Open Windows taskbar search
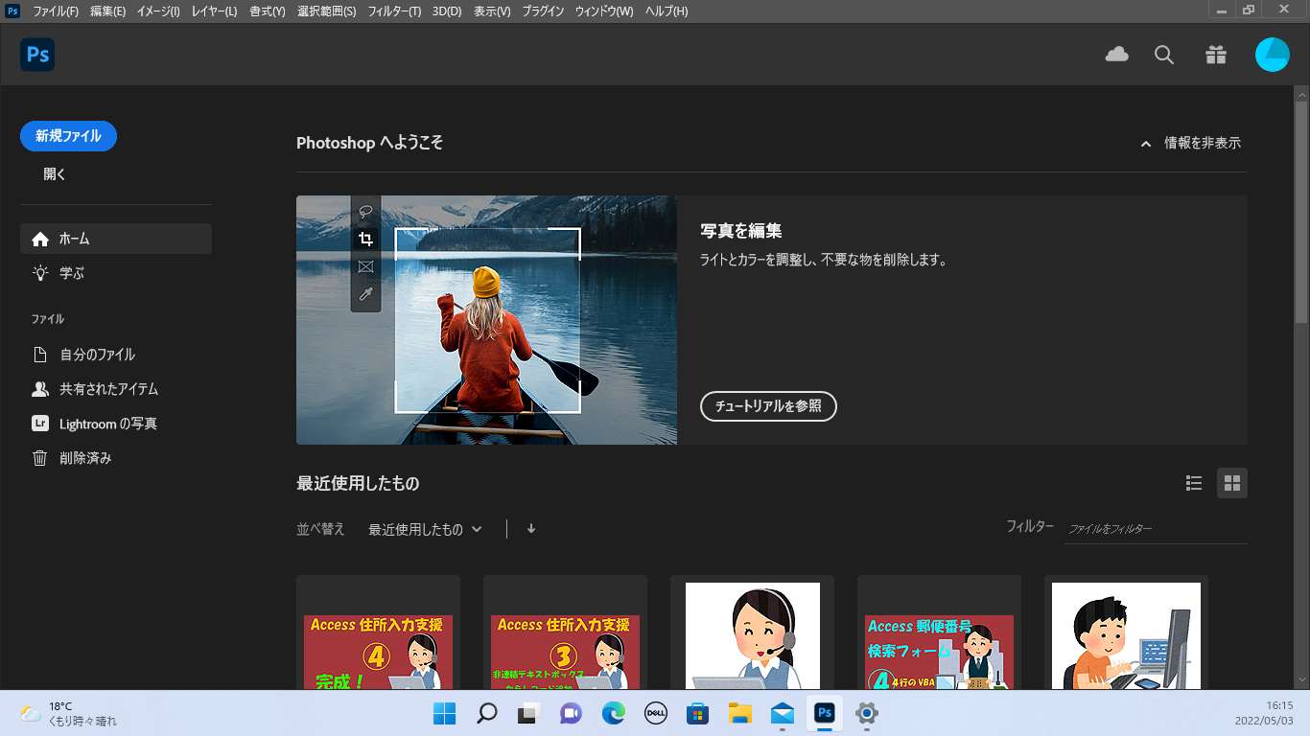 coord(486,714)
